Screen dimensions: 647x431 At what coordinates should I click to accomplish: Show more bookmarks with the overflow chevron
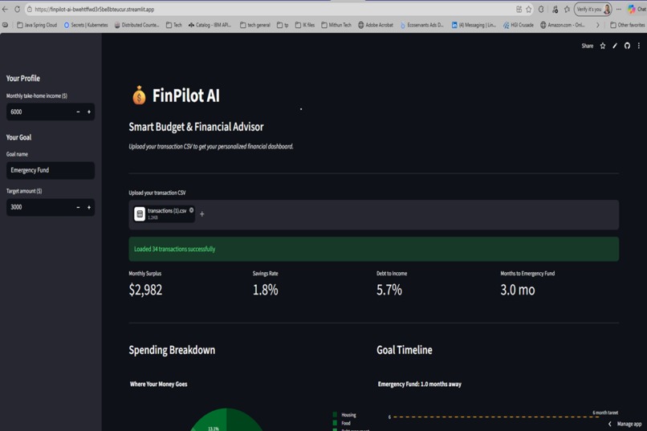pyautogui.click(x=597, y=25)
